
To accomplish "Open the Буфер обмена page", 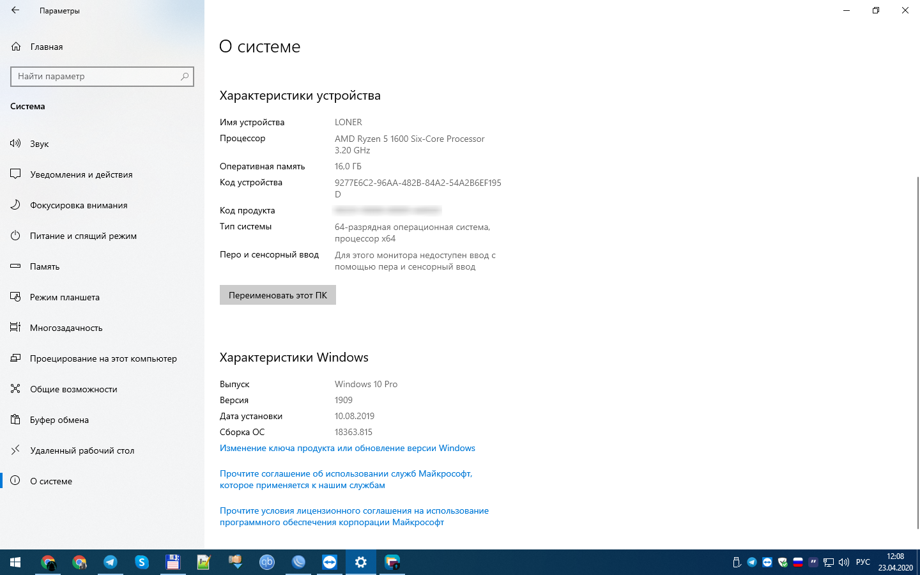I will pyautogui.click(x=102, y=420).
